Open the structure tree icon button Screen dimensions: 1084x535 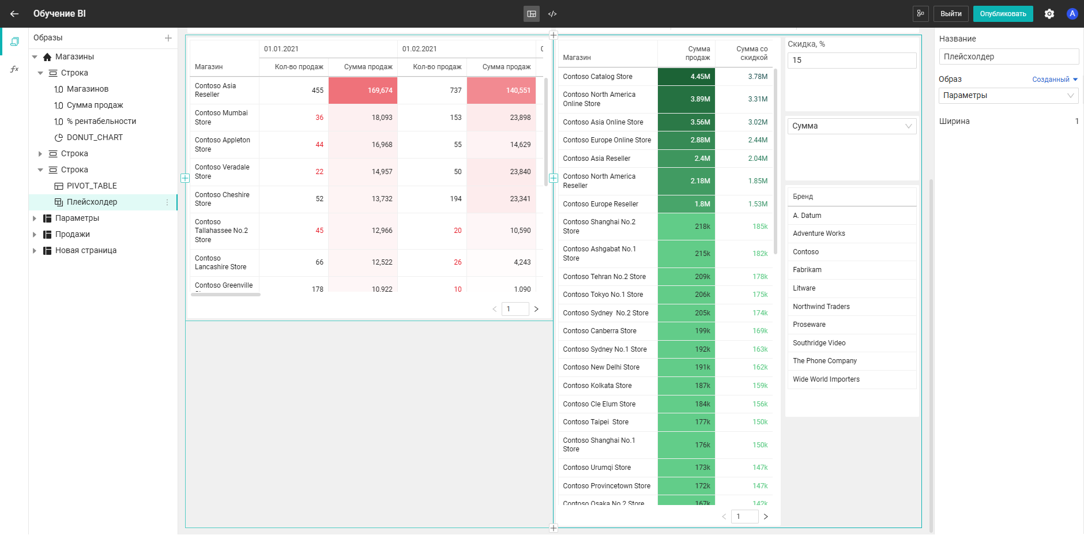coord(921,14)
